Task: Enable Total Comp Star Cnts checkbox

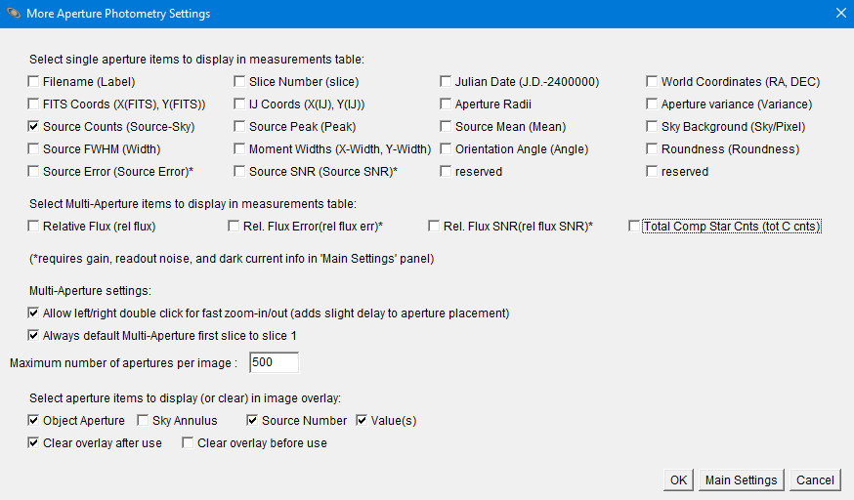Action: point(635,227)
